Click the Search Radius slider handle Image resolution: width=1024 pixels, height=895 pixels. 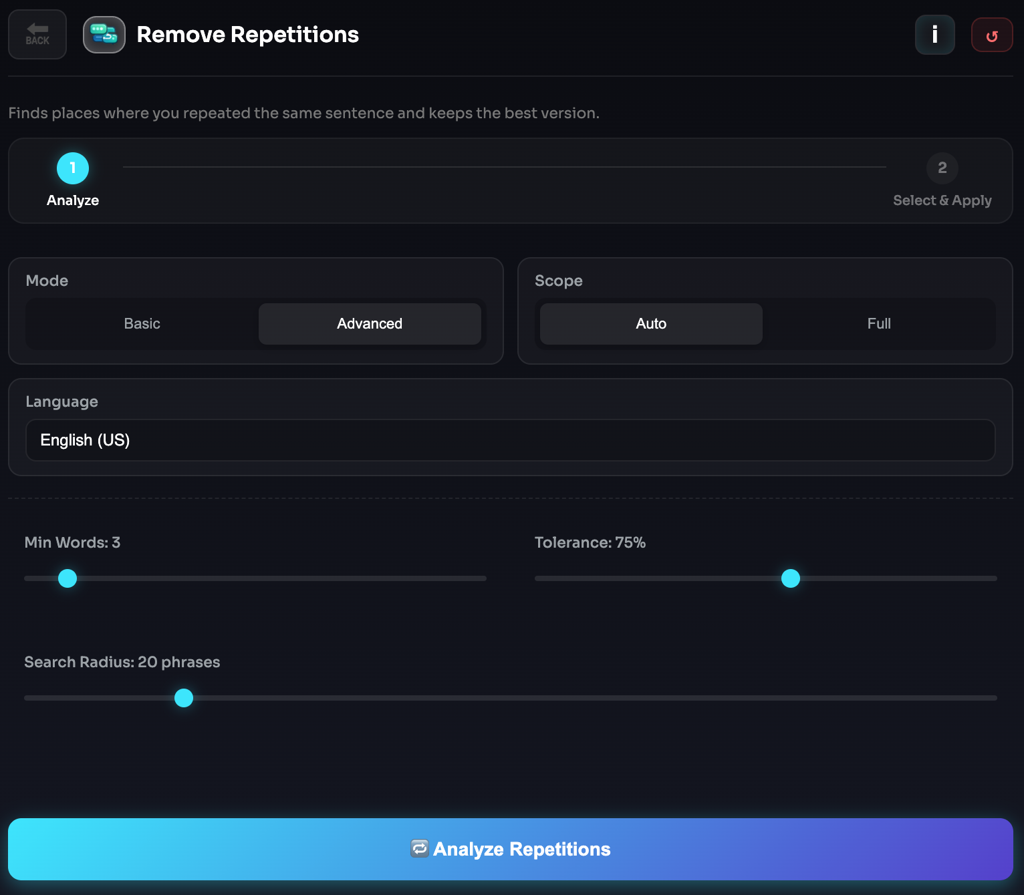click(x=184, y=698)
